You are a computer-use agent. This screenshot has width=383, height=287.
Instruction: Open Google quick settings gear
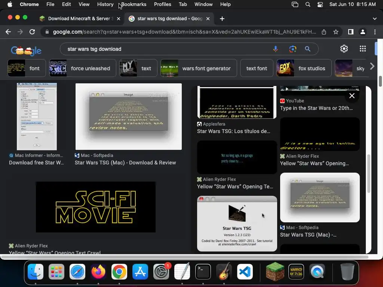344,49
